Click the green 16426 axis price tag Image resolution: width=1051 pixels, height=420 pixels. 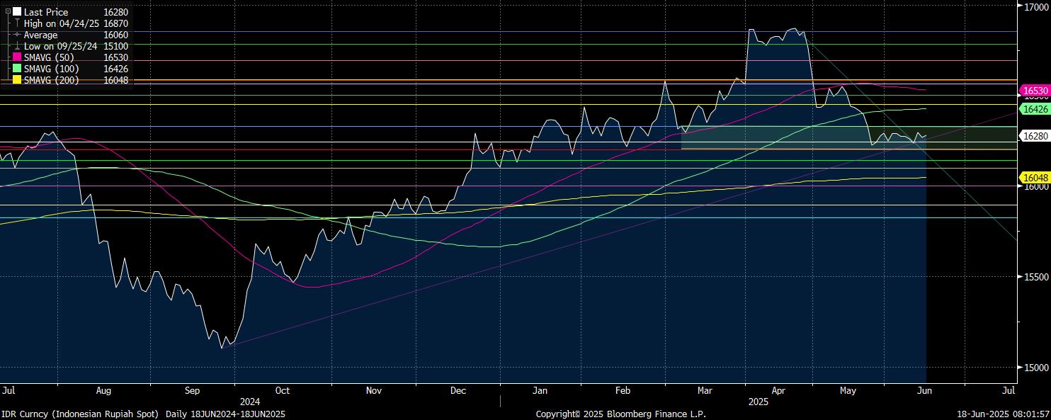[1035, 109]
